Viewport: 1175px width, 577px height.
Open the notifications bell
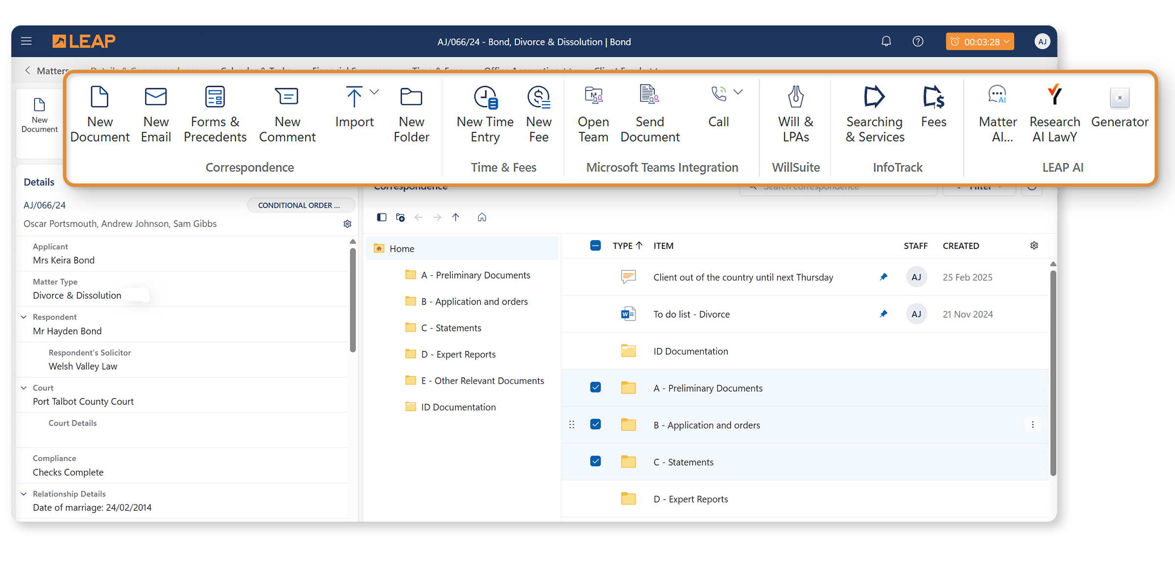point(886,42)
